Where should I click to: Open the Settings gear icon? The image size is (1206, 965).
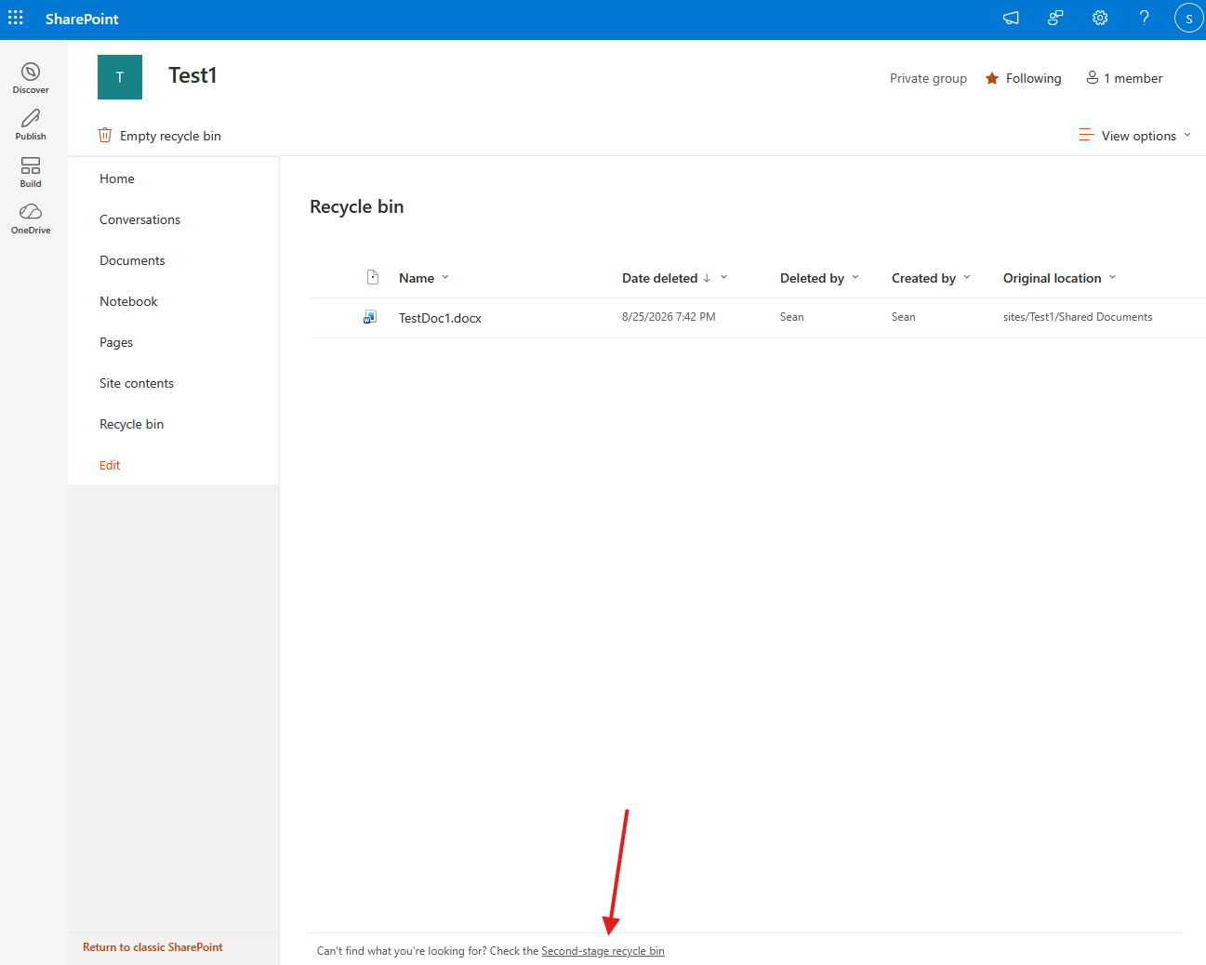(x=1100, y=18)
